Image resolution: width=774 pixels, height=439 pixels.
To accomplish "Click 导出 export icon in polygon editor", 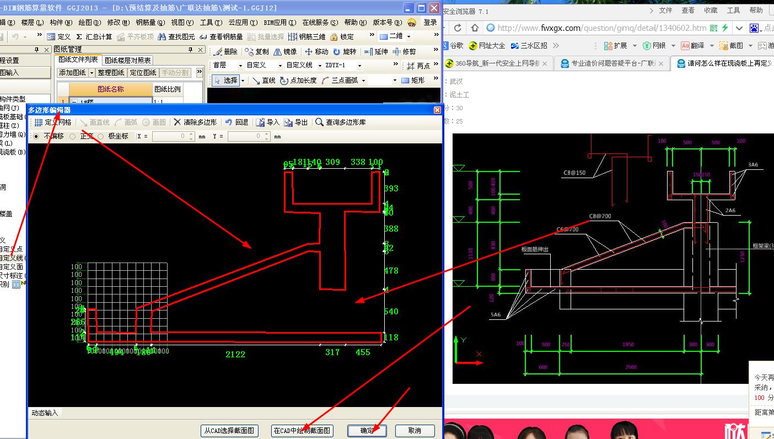I will [296, 122].
